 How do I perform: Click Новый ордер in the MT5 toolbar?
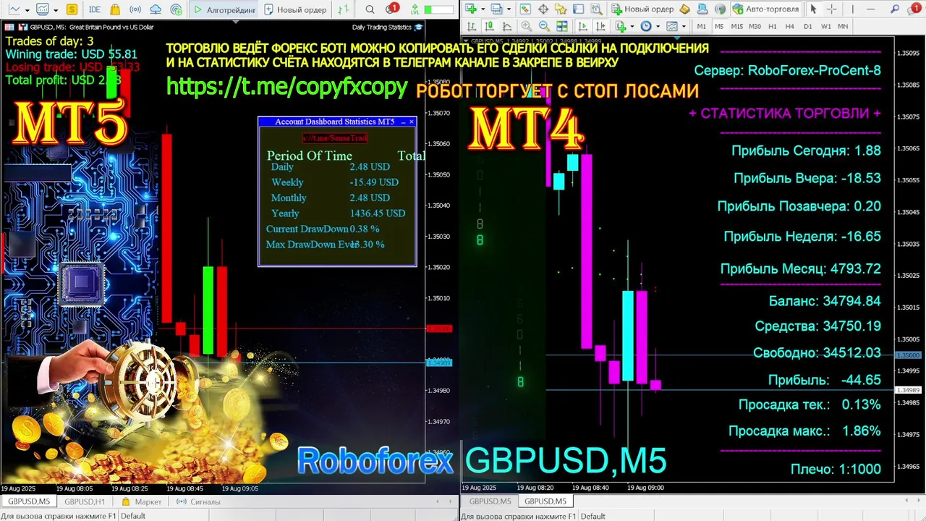(x=295, y=9)
